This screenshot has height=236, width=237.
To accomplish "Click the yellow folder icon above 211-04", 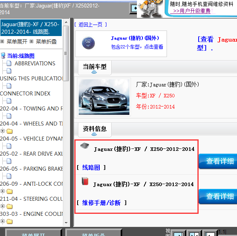I will pos(9,191).
